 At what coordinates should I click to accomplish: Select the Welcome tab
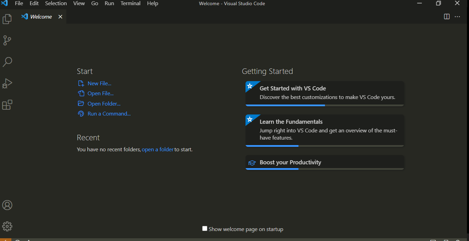click(x=40, y=16)
